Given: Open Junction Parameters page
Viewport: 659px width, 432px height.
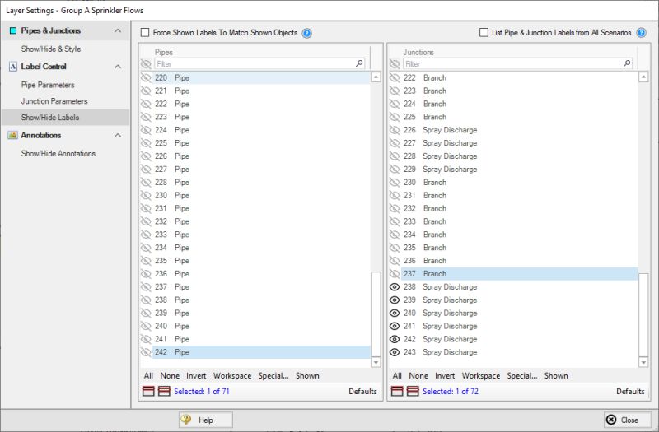Looking at the screenshot, I should [x=54, y=101].
